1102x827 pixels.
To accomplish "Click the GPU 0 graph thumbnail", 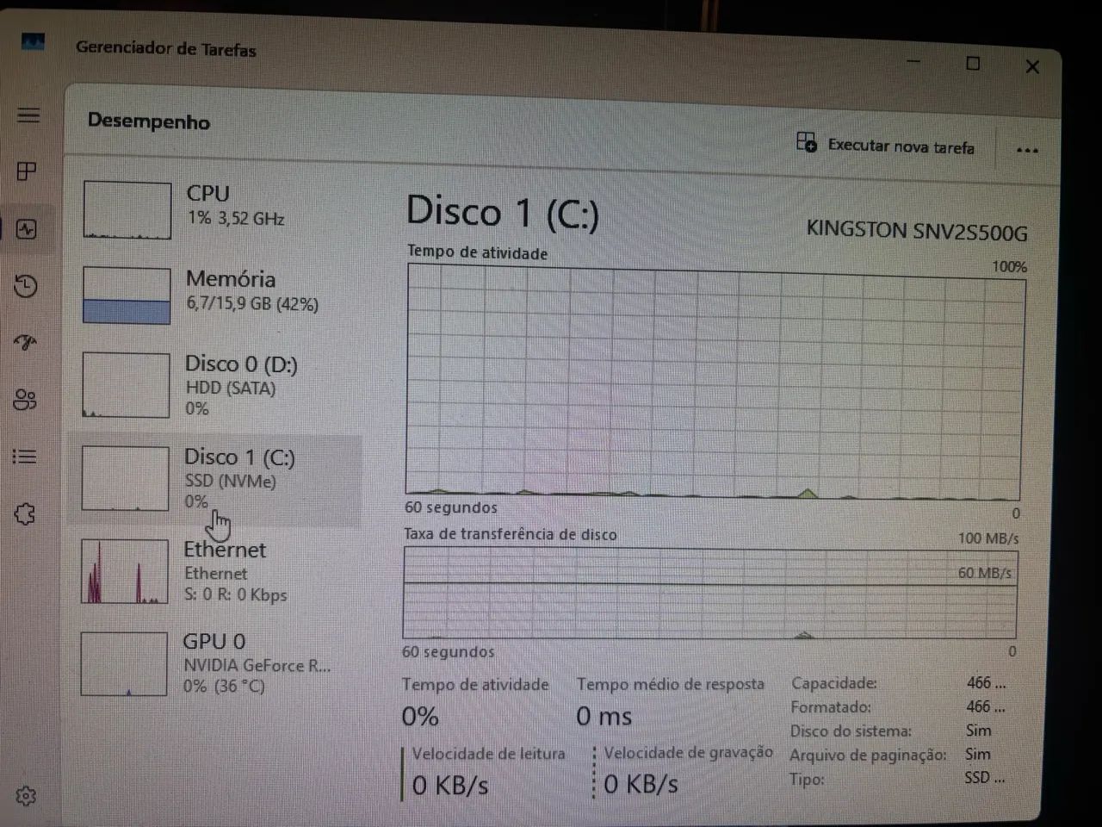I will tap(124, 663).
